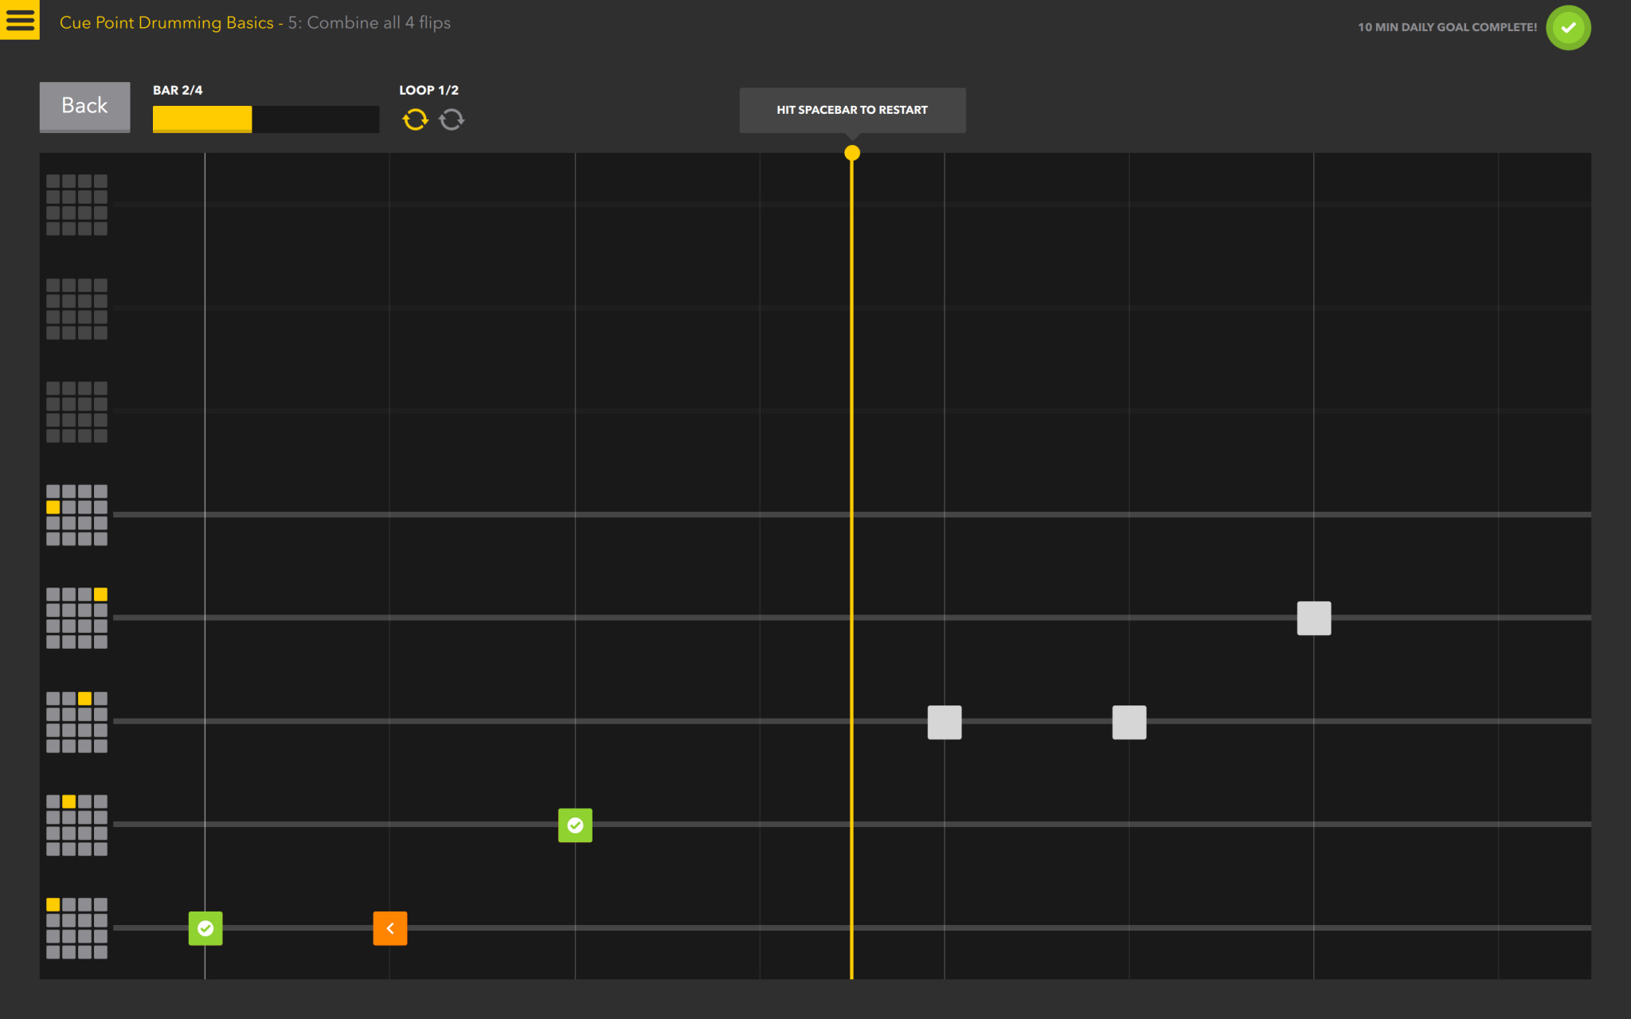Click the orange early-hit note marker
1631x1019 pixels.
(x=389, y=928)
